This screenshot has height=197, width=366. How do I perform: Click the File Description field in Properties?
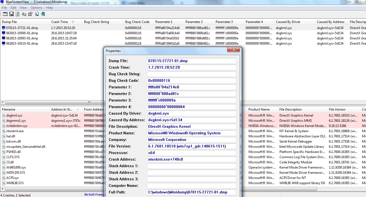tap(192, 126)
